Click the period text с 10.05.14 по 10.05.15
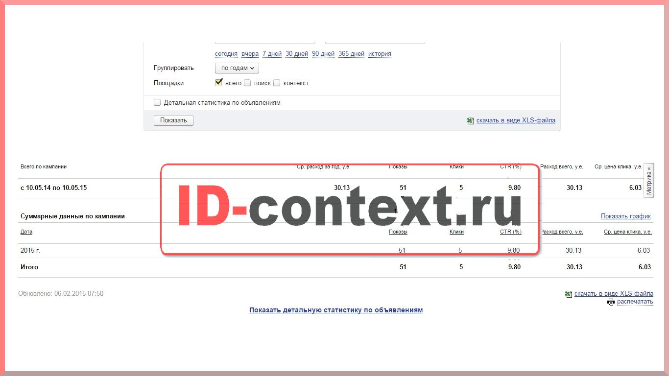The height and width of the screenshot is (376, 669). click(x=53, y=188)
